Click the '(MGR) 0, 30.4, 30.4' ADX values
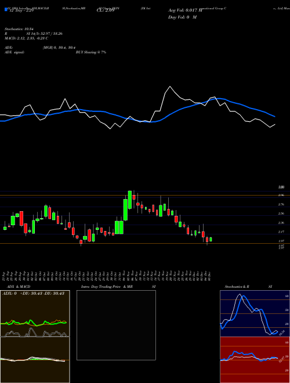Screen dimensions: 290x383 60,48
